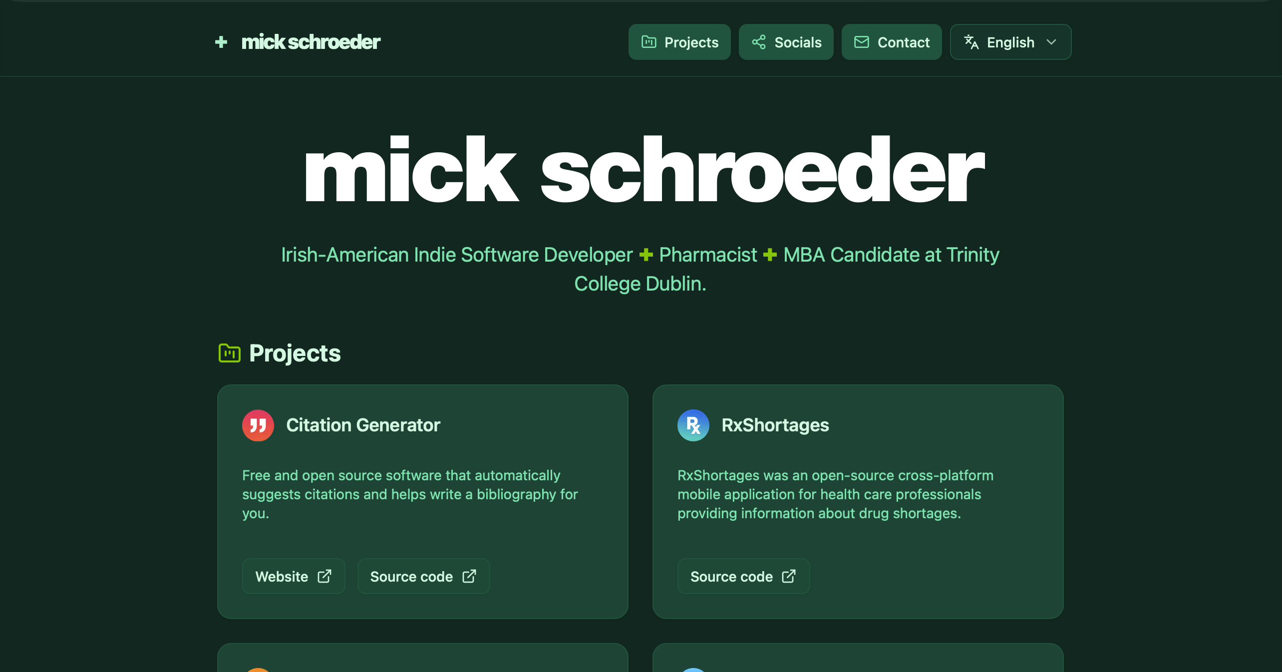The width and height of the screenshot is (1282, 672).
Task: Click the share icon in the Socials button
Action: (759, 42)
